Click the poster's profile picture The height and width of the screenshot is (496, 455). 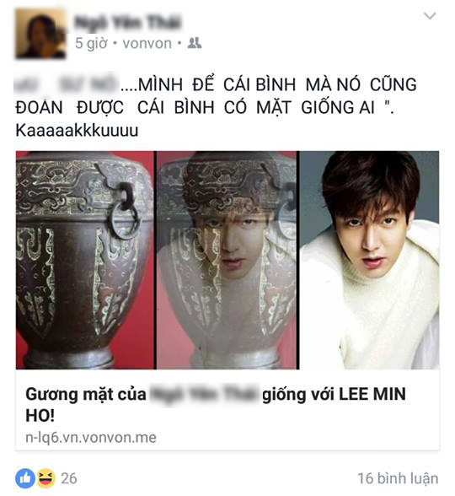pyautogui.click(x=40, y=34)
